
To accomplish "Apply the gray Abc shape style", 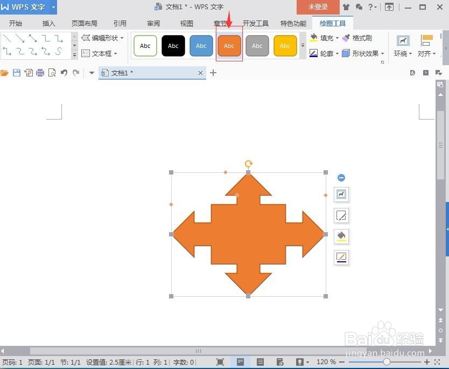I will coord(257,46).
